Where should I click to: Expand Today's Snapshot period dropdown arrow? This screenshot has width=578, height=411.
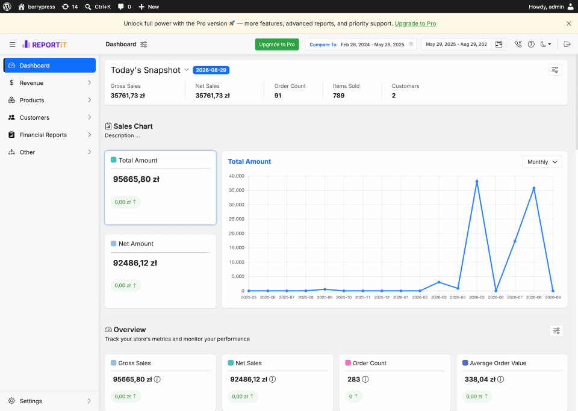point(187,70)
